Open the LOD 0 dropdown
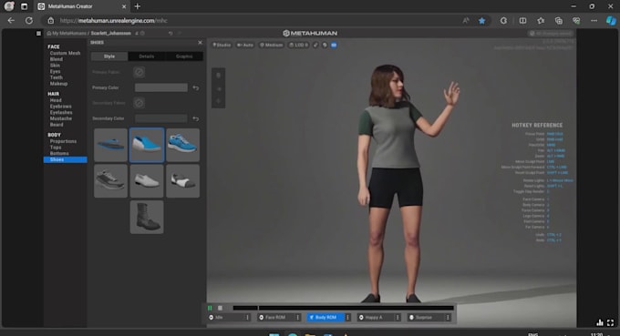This screenshot has width=620, height=336. [298, 45]
